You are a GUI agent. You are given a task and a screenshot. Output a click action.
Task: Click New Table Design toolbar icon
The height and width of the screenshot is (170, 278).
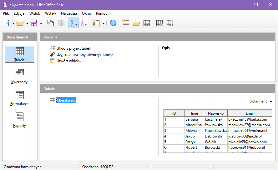pos(126,23)
